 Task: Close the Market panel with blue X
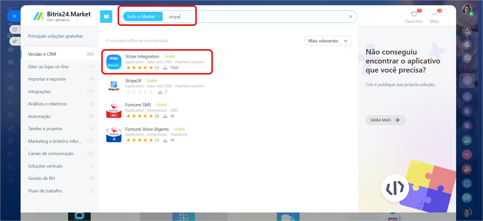click(x=14, y=16)
